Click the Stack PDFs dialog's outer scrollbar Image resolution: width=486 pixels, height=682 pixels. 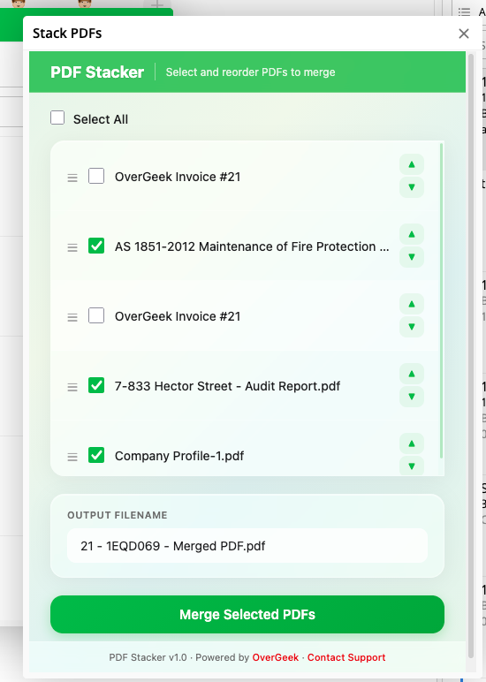pos(471,356)
